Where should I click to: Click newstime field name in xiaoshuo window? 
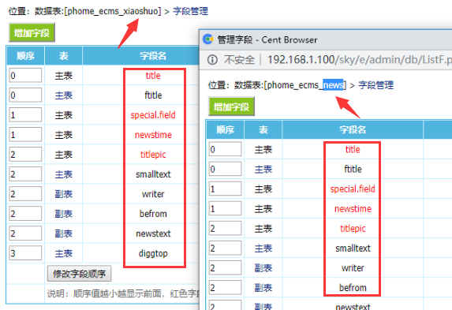(153, 135)
